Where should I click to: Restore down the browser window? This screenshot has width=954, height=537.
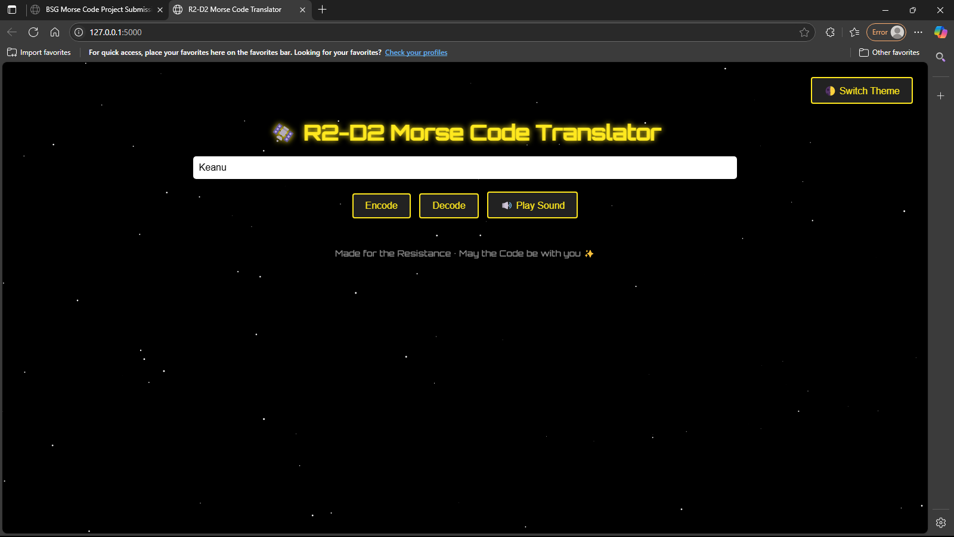(x=913, y=10)
